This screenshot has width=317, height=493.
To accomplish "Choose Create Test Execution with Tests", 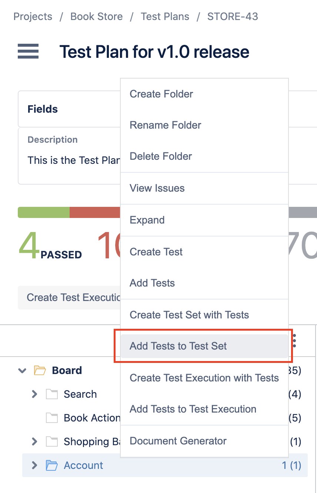I will (x=204, y=378).
